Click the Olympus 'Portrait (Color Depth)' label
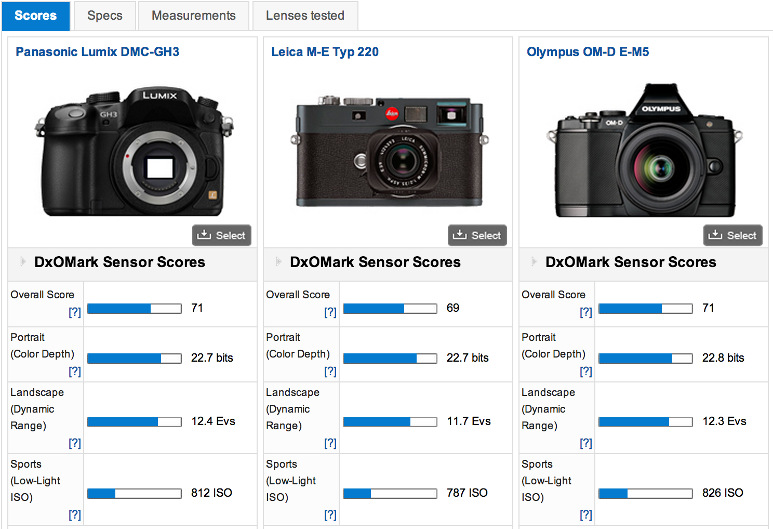 point(554,346)
